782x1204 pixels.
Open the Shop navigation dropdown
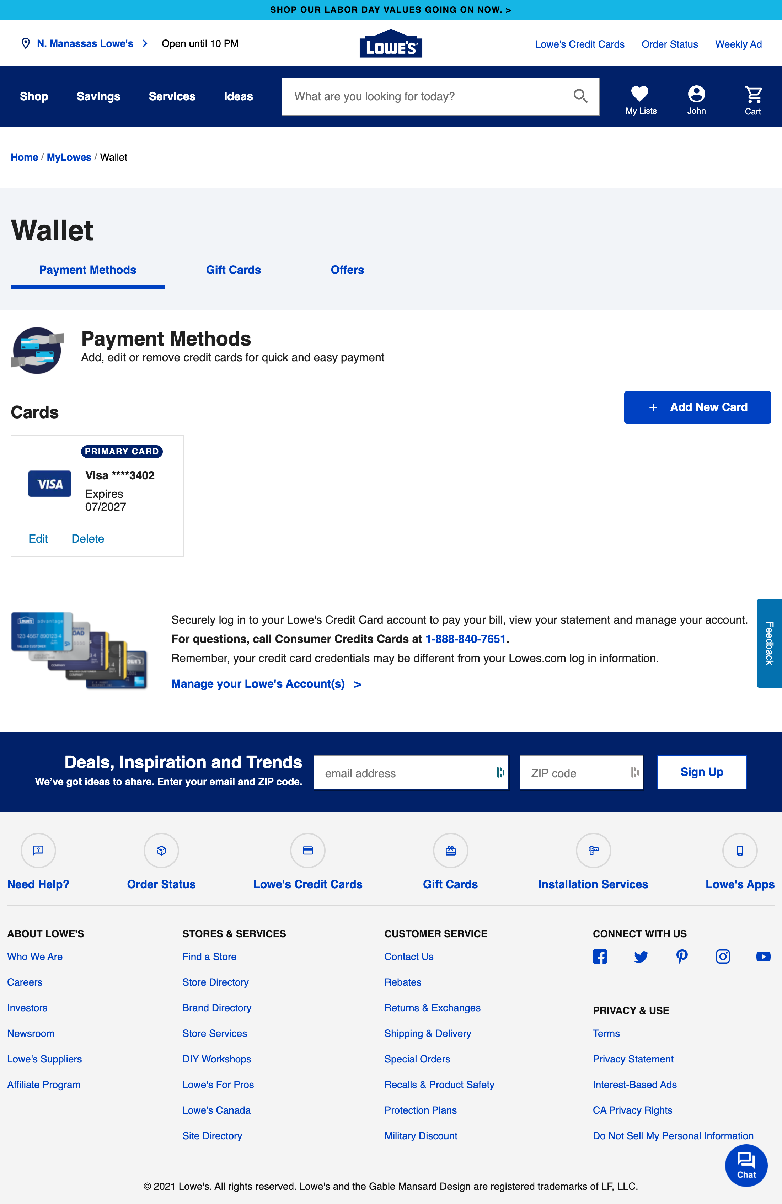[x=33, y=96]
